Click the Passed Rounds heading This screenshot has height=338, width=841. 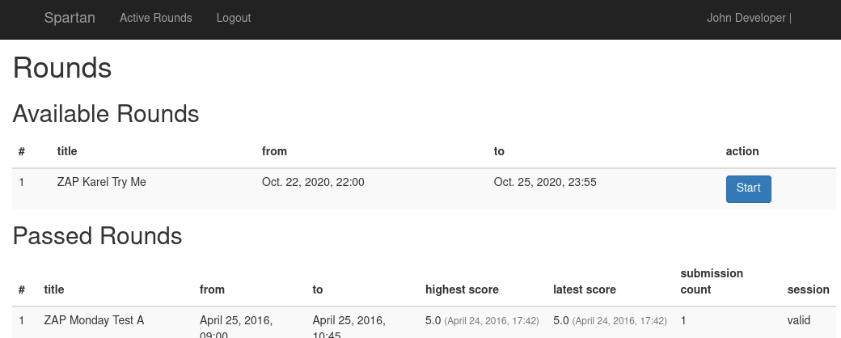tap(97, 236)
